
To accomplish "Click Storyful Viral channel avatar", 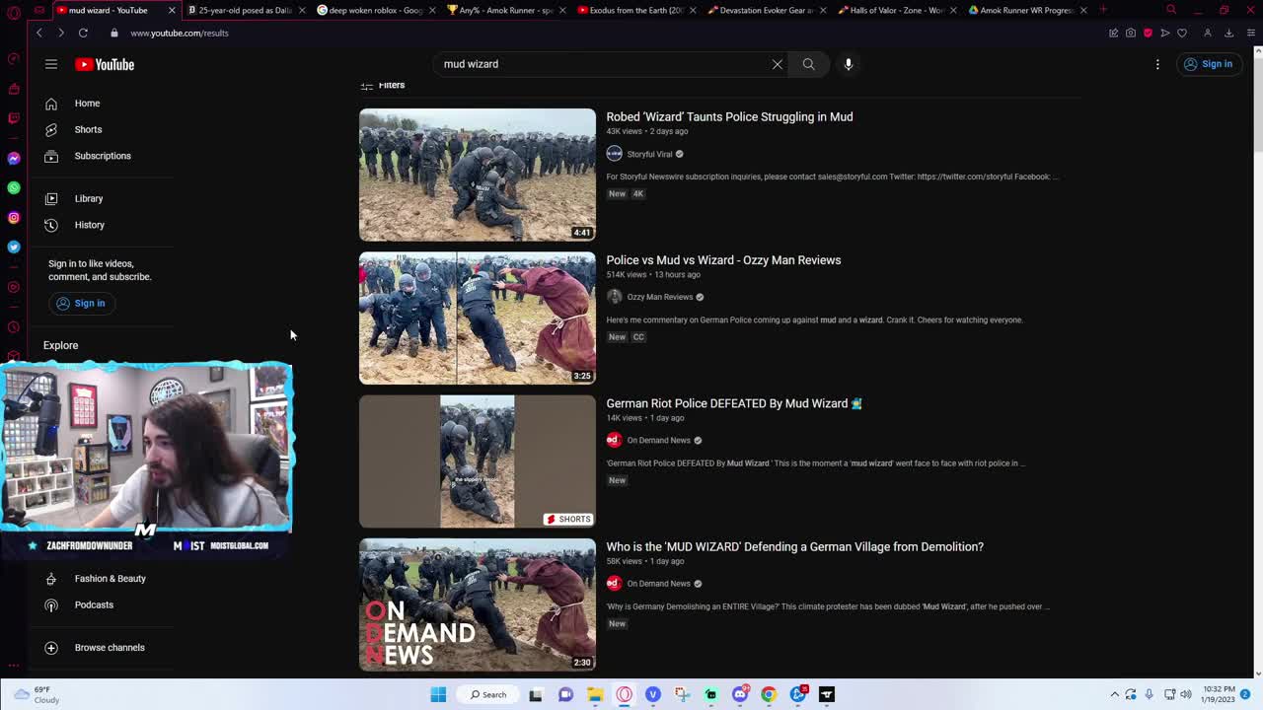I will 614,154.
